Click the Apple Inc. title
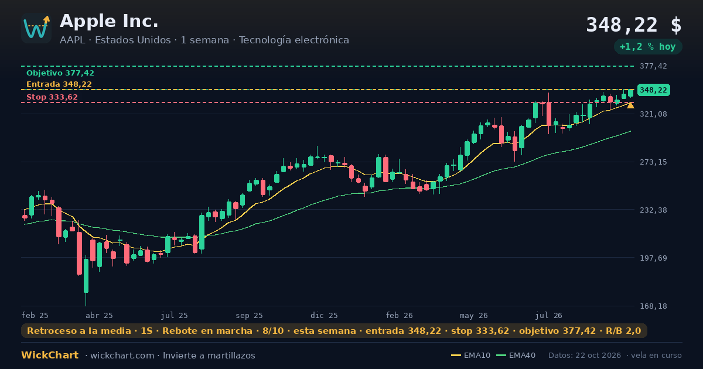 click(x=109, y=21)
